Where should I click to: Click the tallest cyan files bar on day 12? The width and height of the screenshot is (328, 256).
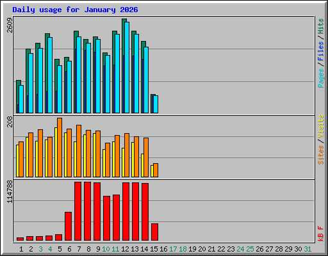127,67
